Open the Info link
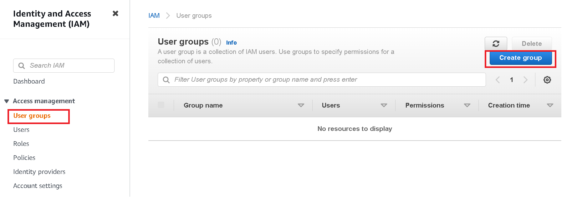The width and height of the screenshot is (572, 202). pos(231,43)
